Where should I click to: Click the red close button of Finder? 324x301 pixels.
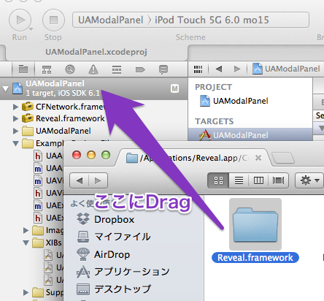point(77,155)
